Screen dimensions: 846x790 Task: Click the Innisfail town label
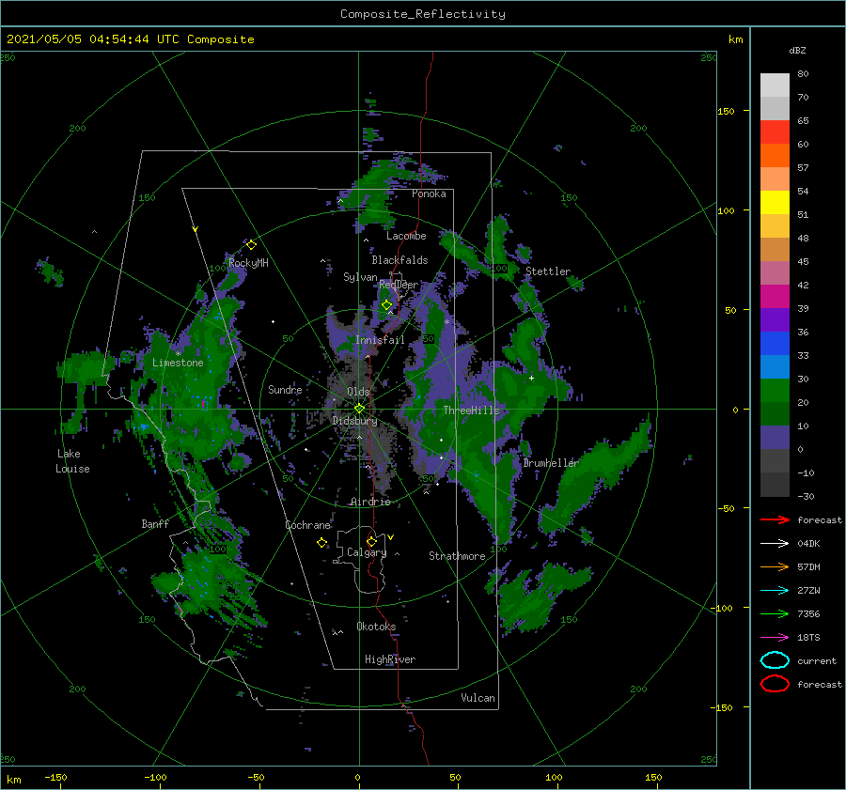[380, 340]
